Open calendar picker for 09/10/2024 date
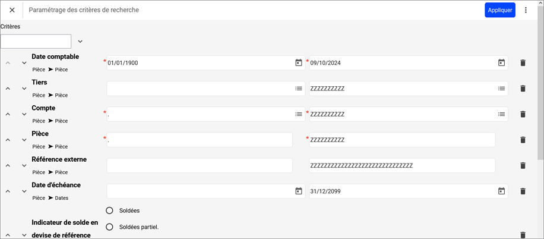 click(501, 63)
